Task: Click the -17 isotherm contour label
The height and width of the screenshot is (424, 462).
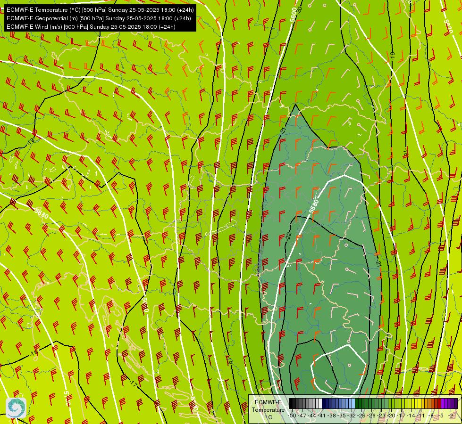Action: (134, 383)
